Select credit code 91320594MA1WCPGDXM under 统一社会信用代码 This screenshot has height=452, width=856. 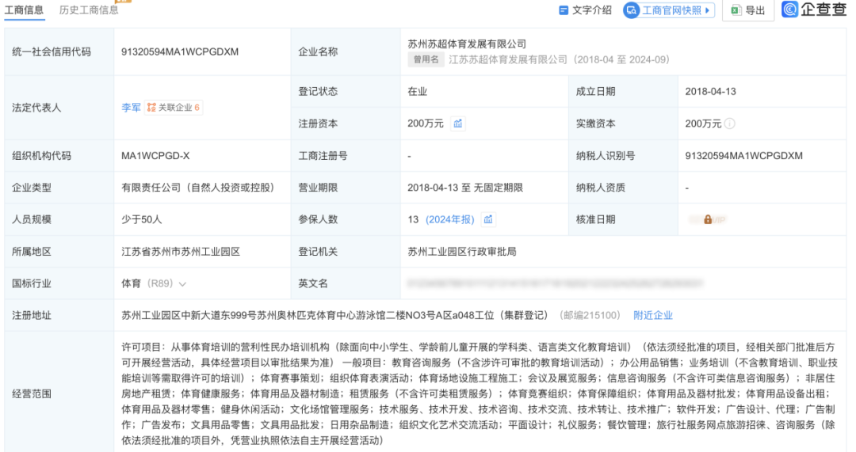180,51
